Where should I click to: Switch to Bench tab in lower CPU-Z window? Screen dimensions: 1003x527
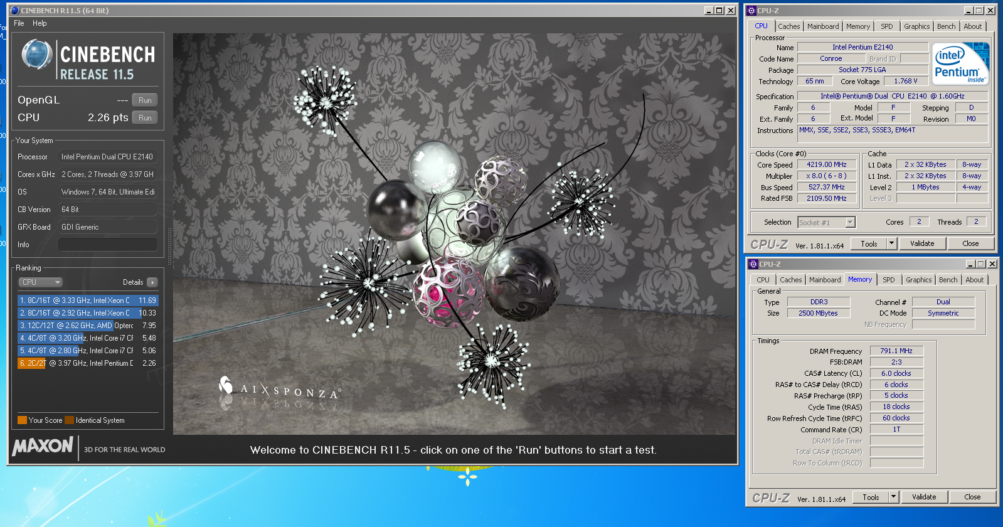[948, 280]
